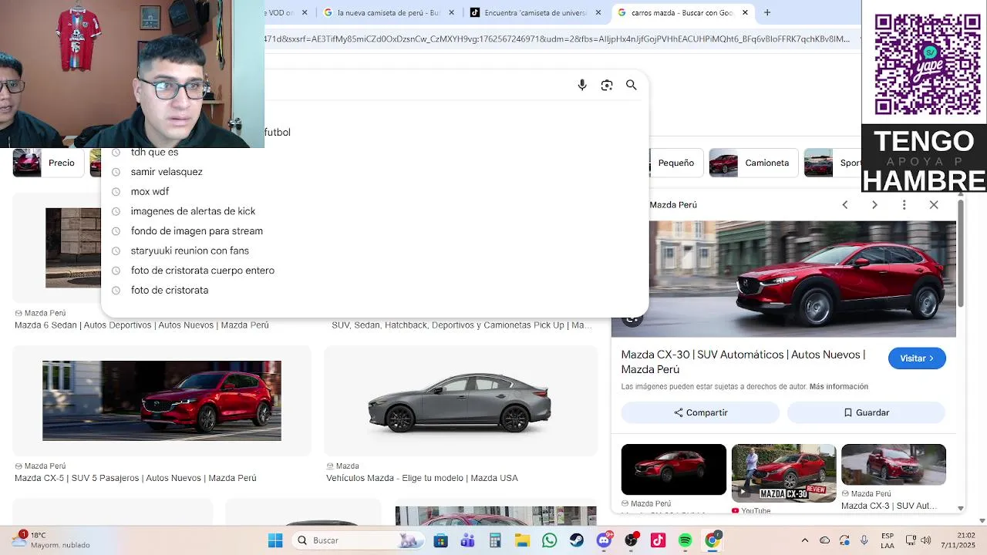Click the magnifier search icon in search box
The image size is (987, 555).
632,85
